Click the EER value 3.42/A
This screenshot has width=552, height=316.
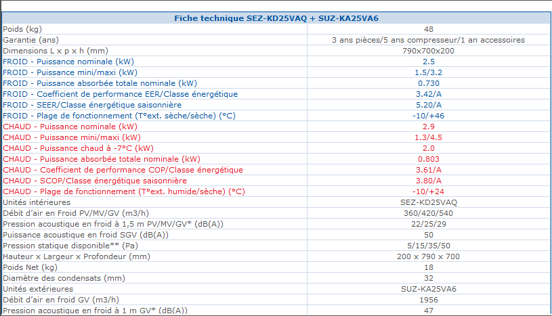[x=429, y=94]
